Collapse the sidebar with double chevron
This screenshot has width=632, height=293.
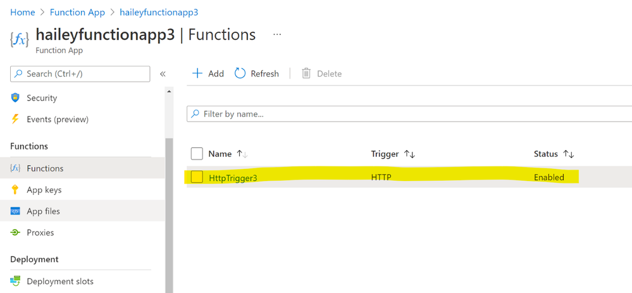click(163, 74)
